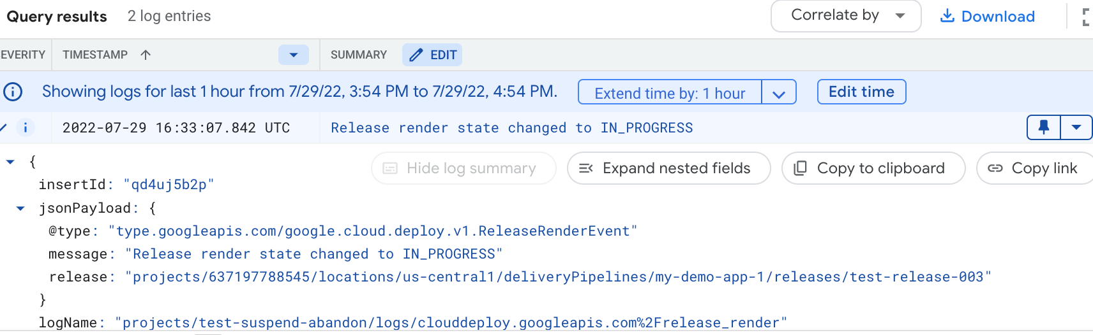Click Expand nested fields button
This screenshot has height=335, width=1093.
[668, 168]
